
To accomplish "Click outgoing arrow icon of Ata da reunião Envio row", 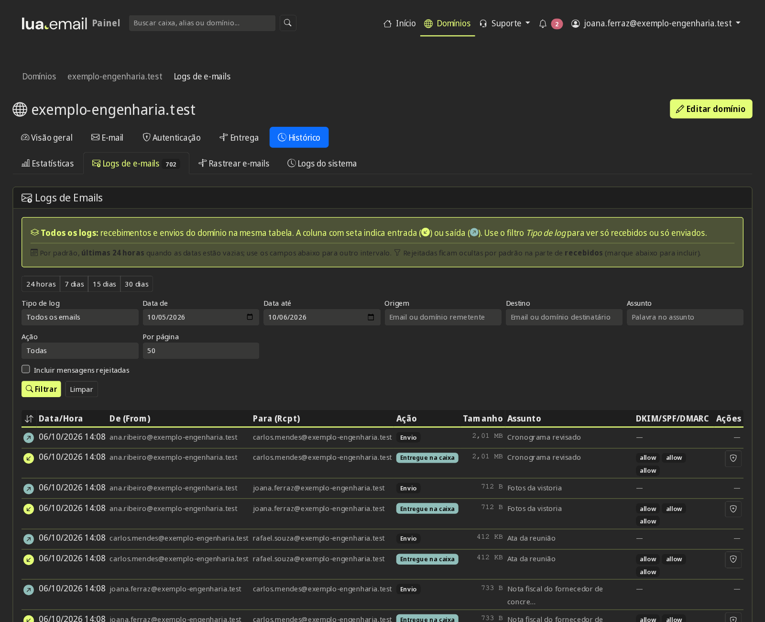I will (x=29, y=539).
